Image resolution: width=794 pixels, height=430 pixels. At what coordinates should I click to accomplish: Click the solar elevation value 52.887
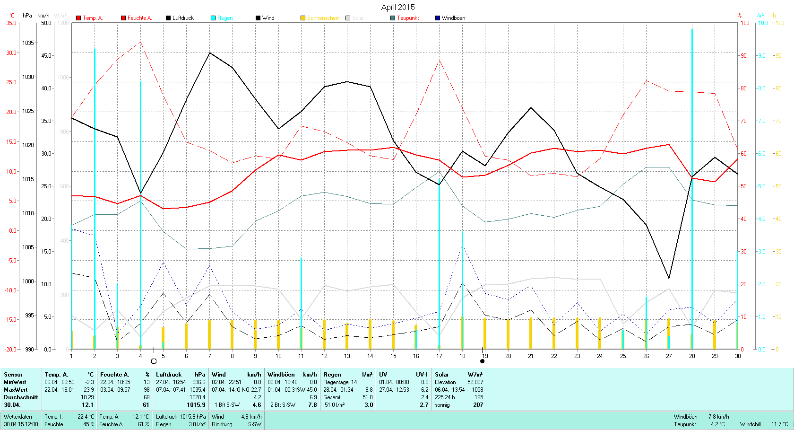click(x=475, y=382)
